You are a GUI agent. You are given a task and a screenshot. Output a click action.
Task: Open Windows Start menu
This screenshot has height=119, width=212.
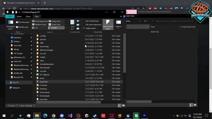[x=4, y=116]
